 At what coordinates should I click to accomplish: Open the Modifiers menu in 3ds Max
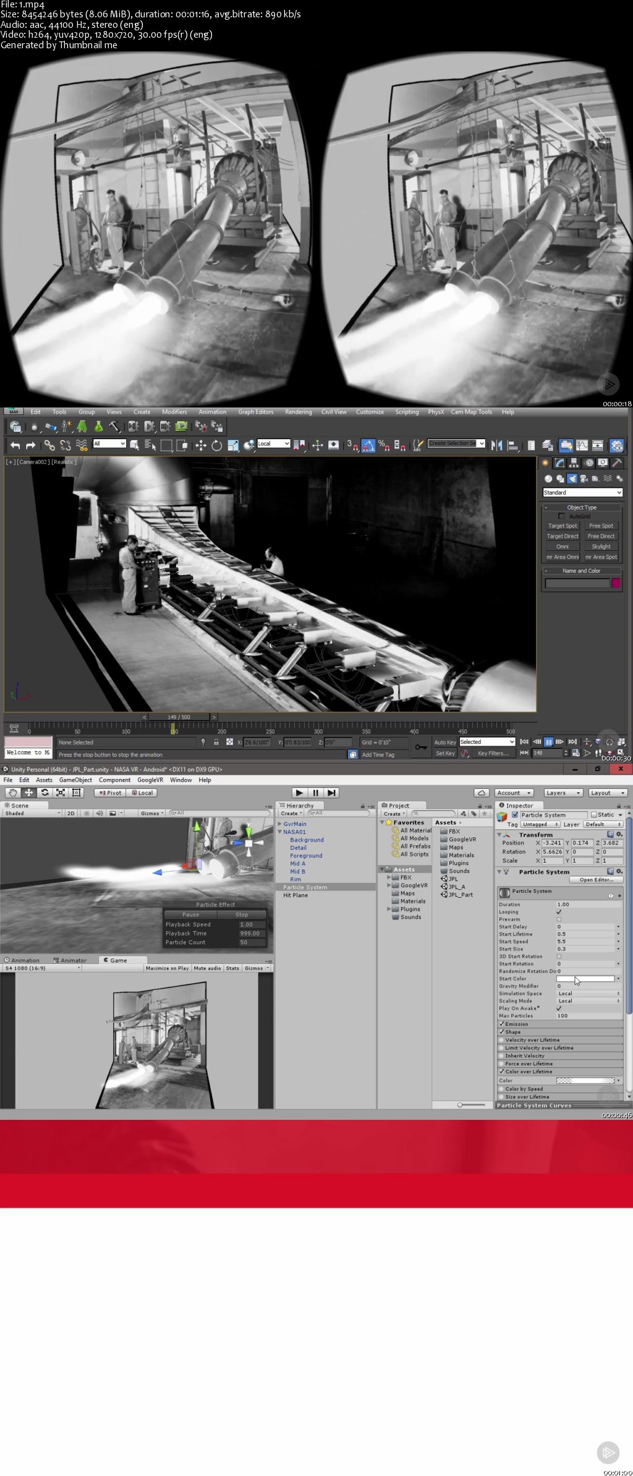174,412
